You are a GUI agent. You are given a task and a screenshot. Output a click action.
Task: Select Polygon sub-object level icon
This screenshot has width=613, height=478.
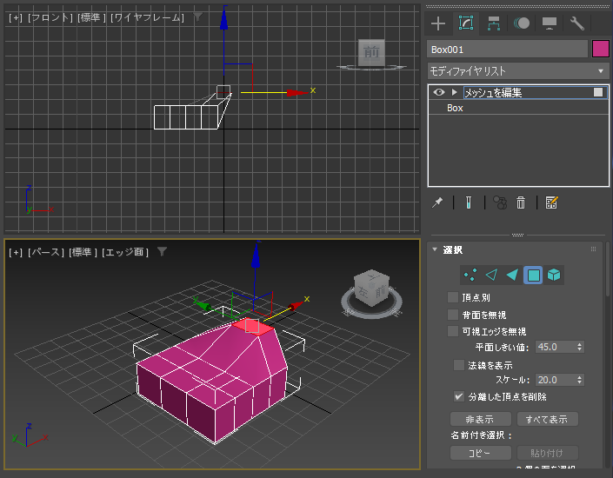[x=533, y=275]
